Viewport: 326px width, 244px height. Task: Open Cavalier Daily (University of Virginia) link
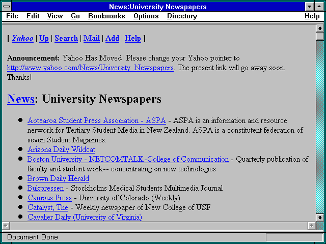(x=85, y=217)
